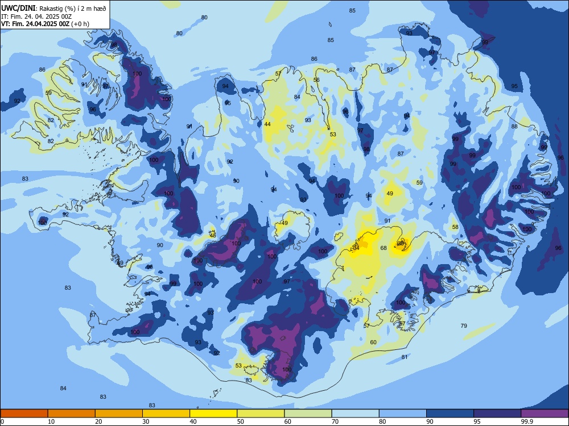Select the humidity value 46 on the map

pyautogui.click(x=213, y=236)
